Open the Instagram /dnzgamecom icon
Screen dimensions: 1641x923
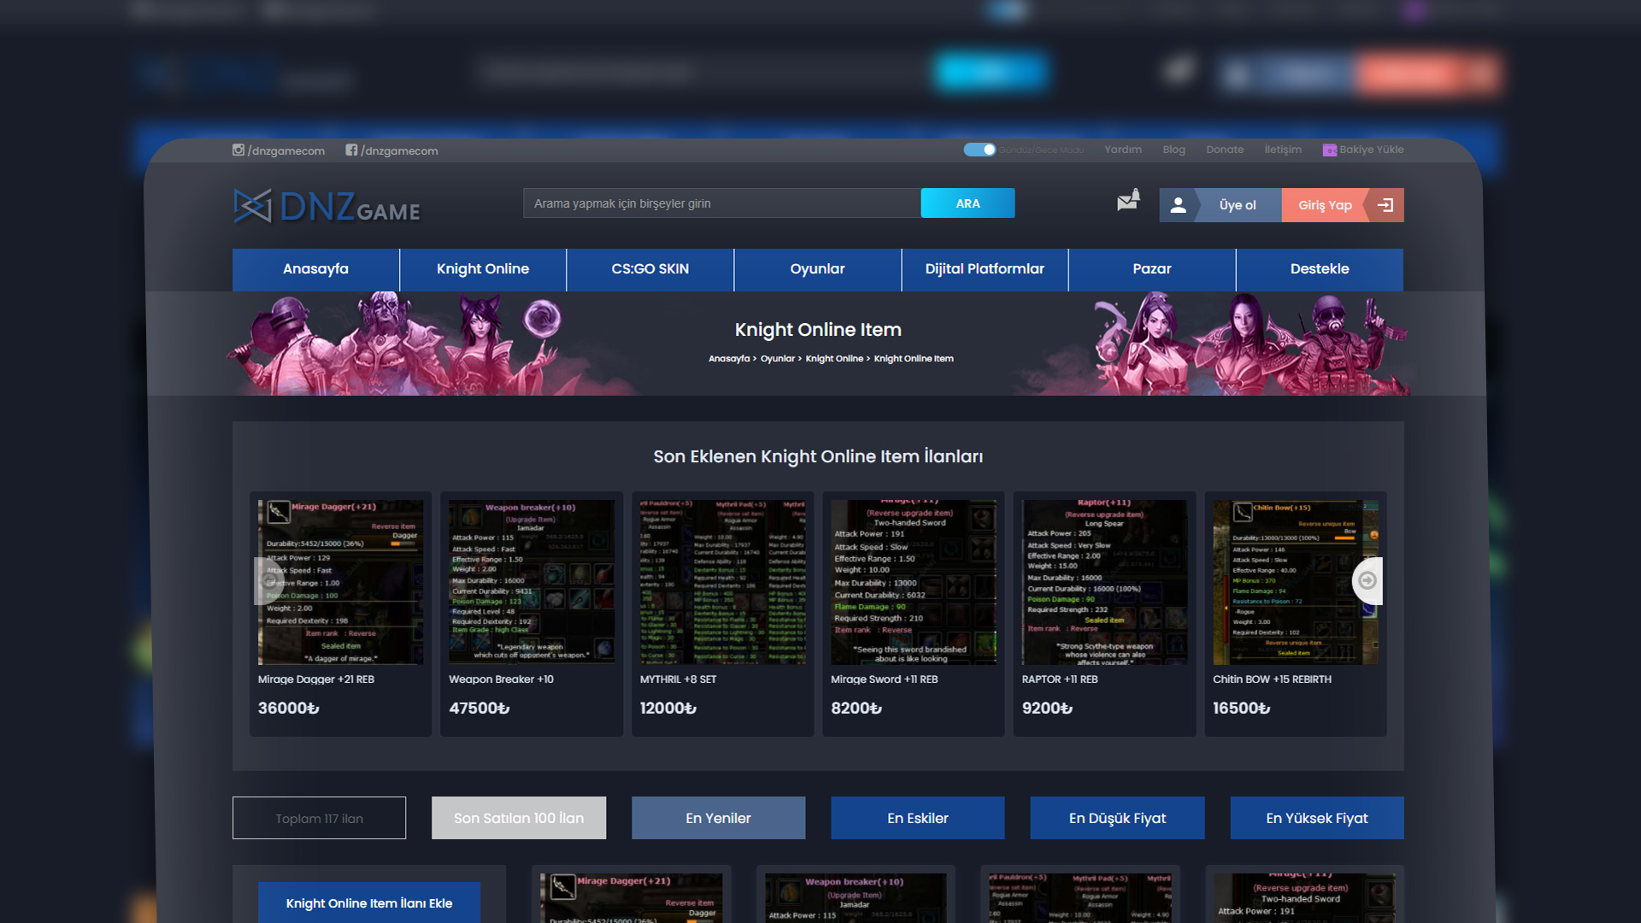tap(240, 150)
